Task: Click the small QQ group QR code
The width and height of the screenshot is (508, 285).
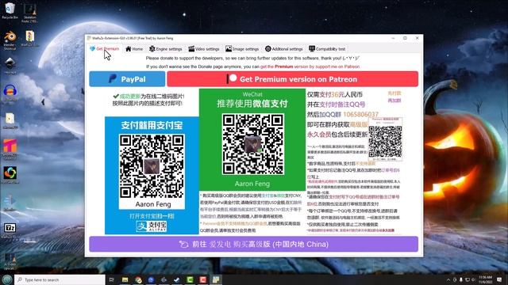Action: (x=385, y=141)
